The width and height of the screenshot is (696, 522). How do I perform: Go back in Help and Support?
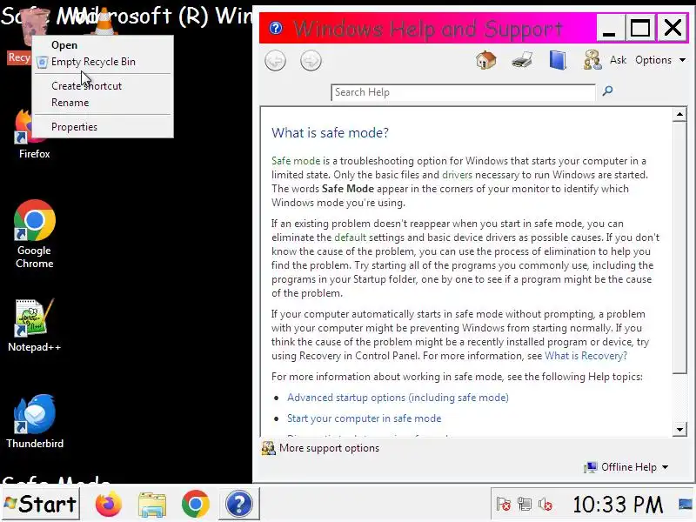pos(275,61)
